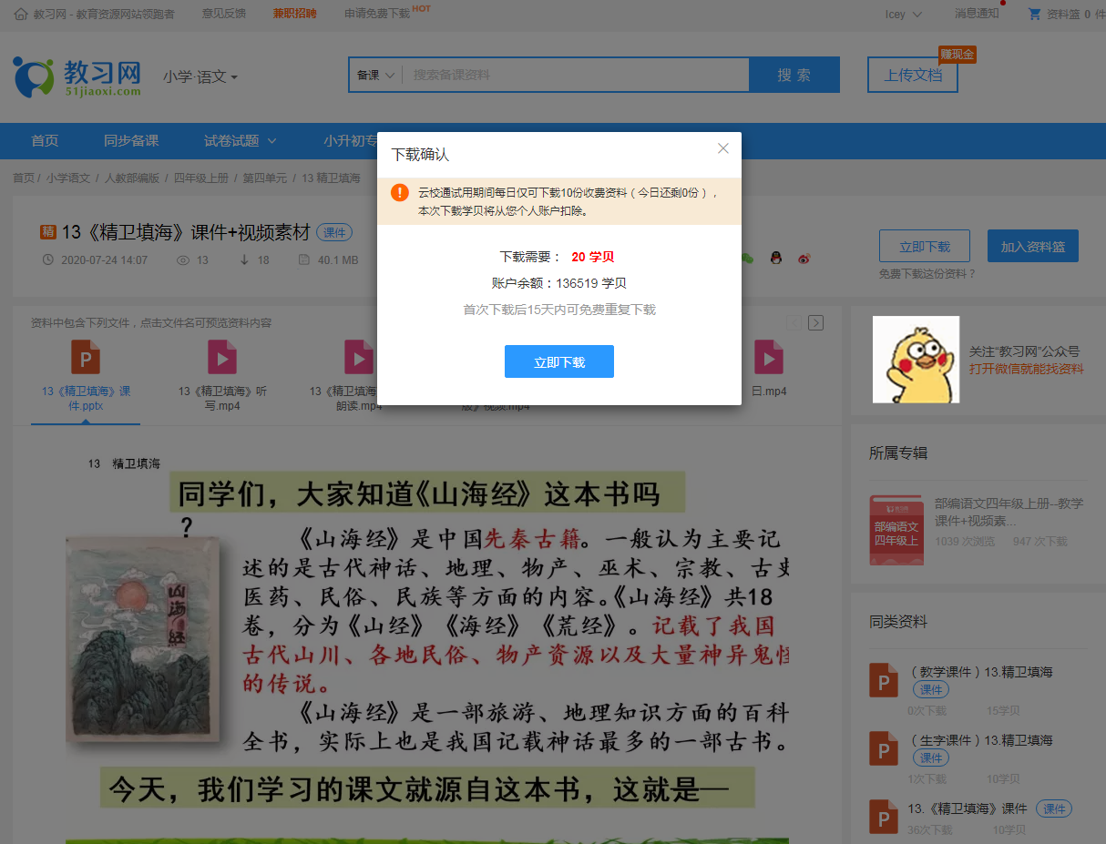Share the resource via WeChat icon
1106x844 pixels.
tap(747, 259)
